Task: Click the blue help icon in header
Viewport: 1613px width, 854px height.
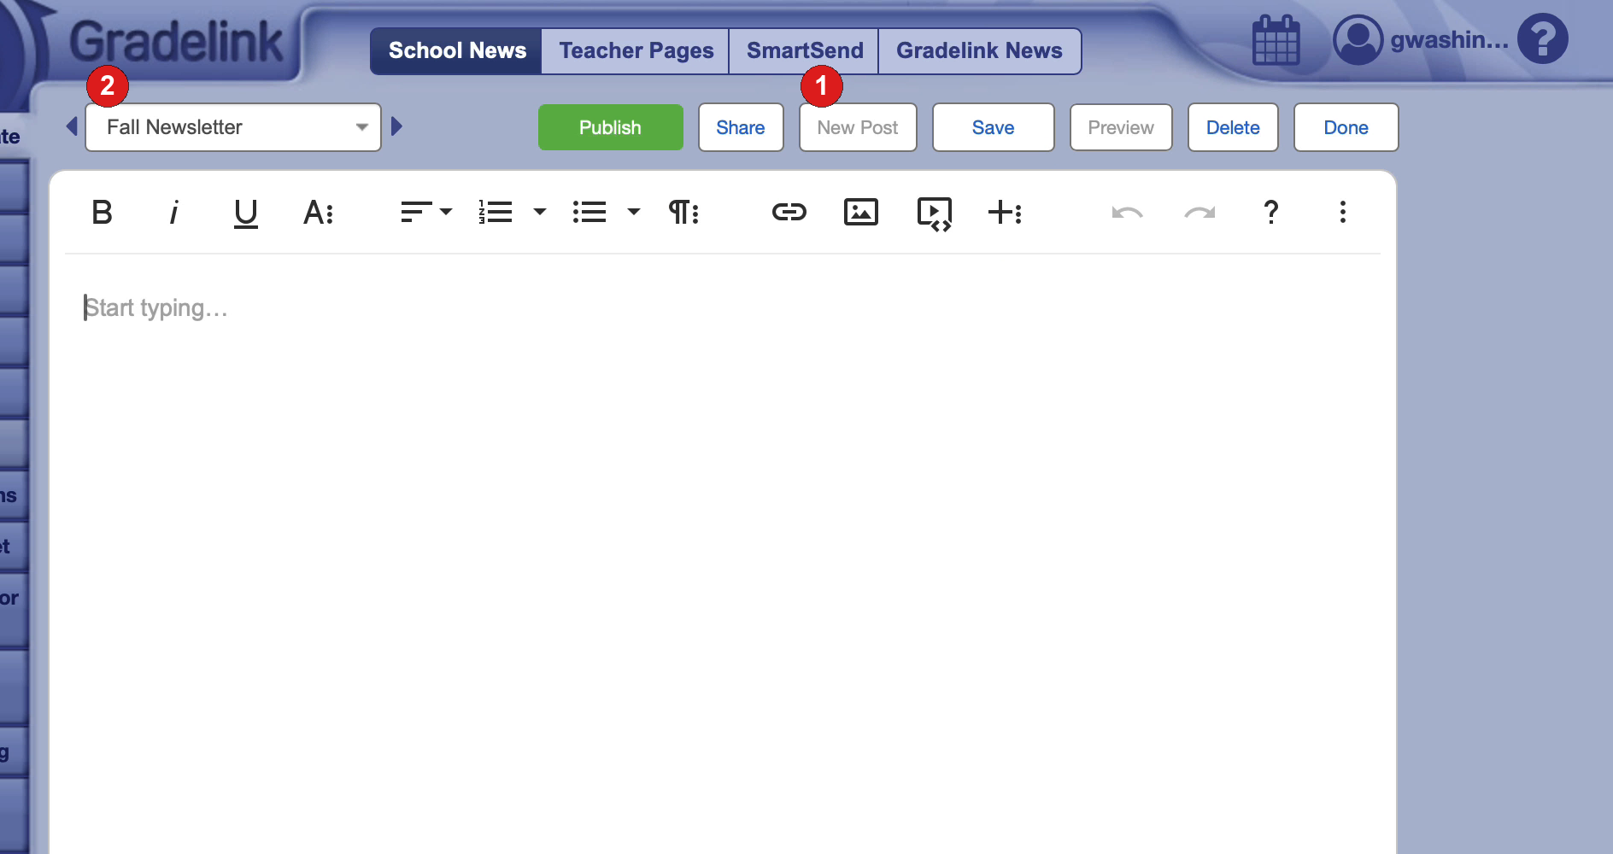Action: click(x=1543, y=38)
